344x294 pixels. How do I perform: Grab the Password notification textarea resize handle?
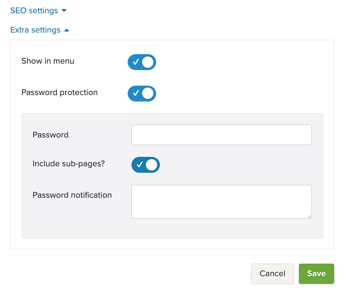pyautogui.click(x=309, y=216)
